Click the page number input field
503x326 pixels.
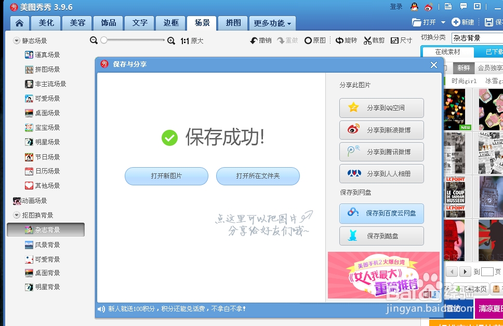coord(487,272)
